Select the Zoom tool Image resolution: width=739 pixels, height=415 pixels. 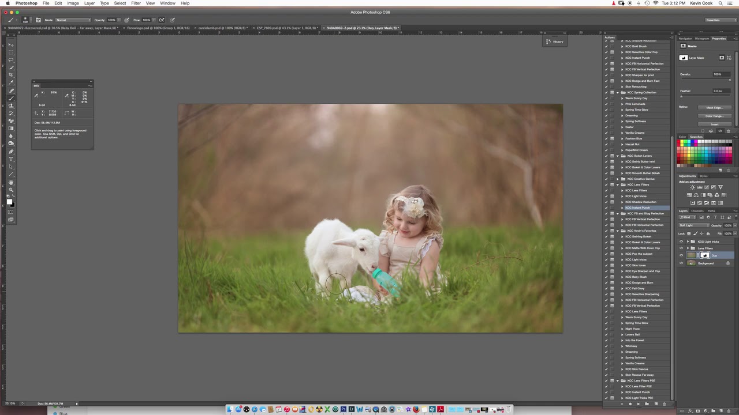10,190
